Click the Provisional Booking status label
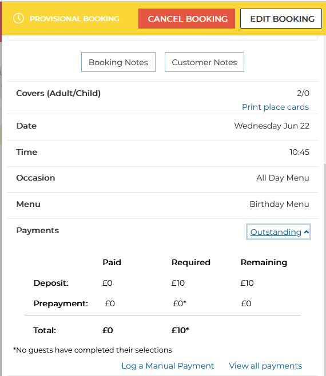326x376 pixels. point(74,19)
